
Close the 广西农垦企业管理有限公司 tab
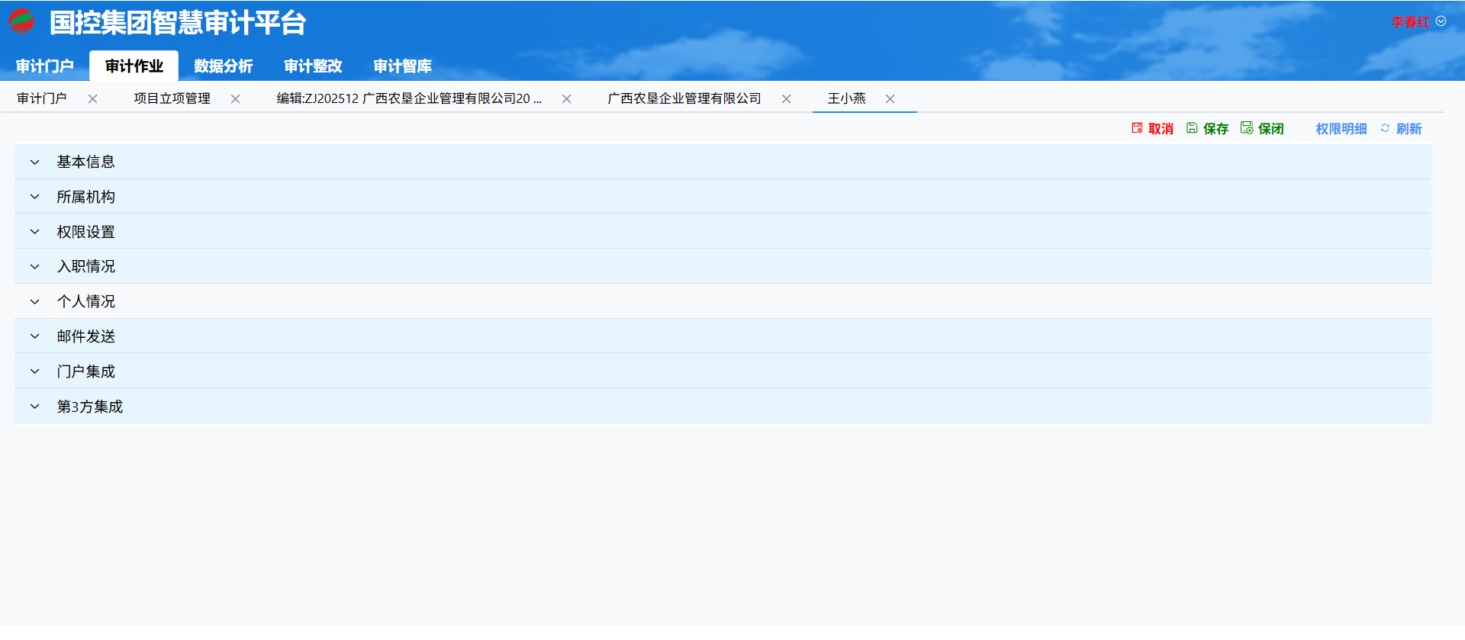[x=786, y=99]
